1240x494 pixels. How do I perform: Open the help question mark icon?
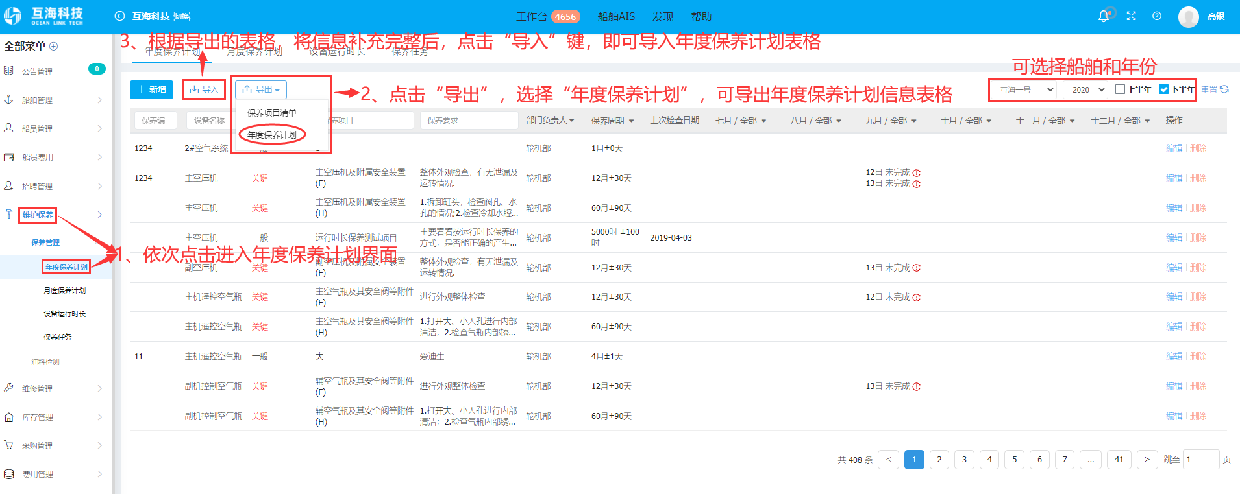point(1157,16)
